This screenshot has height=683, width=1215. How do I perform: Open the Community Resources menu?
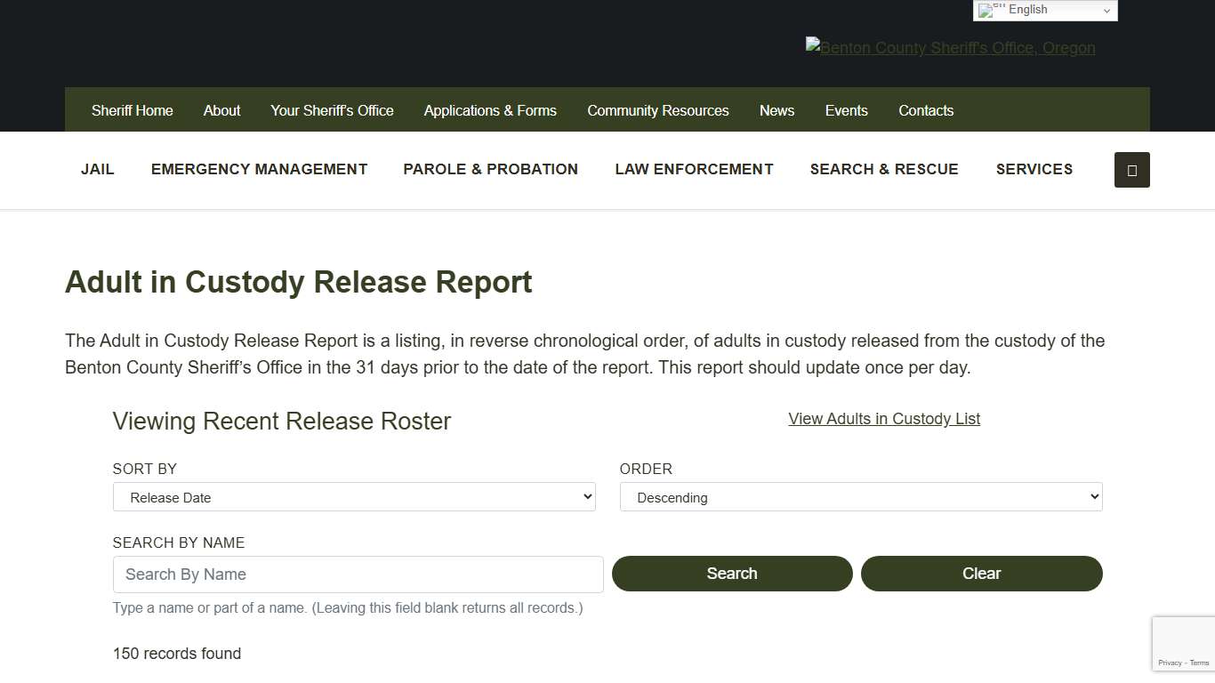(657, 110)
